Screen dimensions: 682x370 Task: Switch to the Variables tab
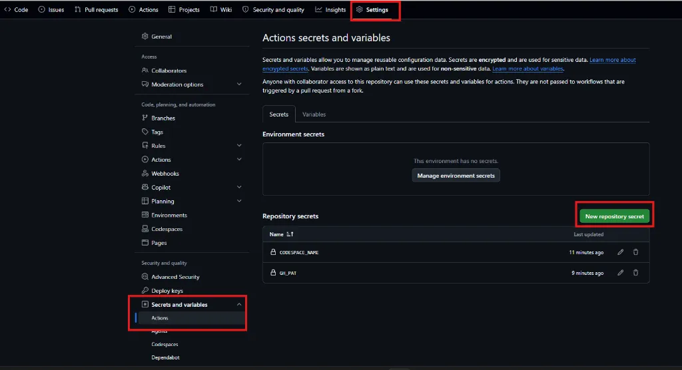point(314,114)
